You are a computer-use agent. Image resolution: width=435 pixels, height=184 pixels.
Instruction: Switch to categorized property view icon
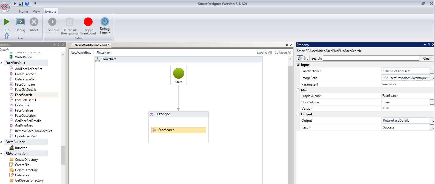point(300,58)
